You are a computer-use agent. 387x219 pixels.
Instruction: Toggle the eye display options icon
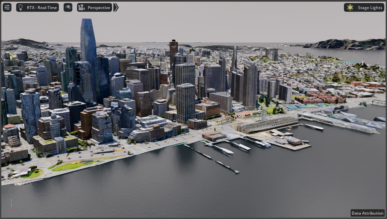(x=68, y=7)
